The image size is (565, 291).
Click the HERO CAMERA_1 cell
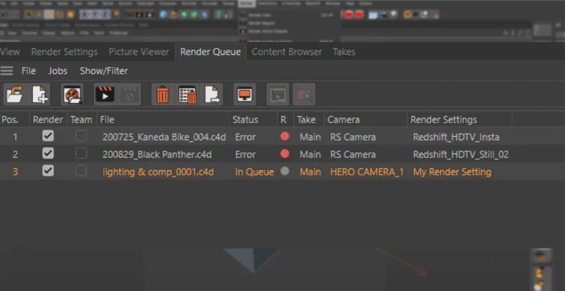tap(367, 172)
